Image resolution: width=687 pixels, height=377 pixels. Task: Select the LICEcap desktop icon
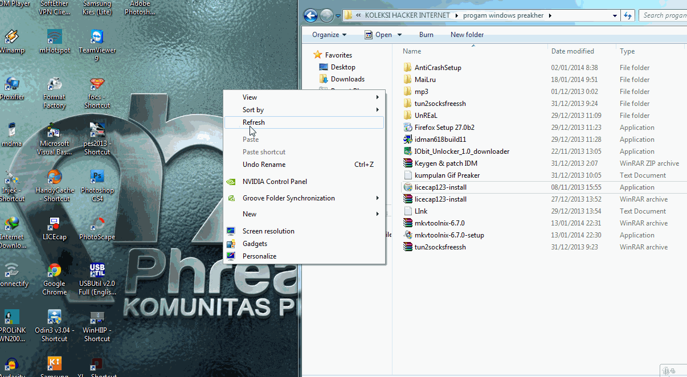[x=55, y=228]
